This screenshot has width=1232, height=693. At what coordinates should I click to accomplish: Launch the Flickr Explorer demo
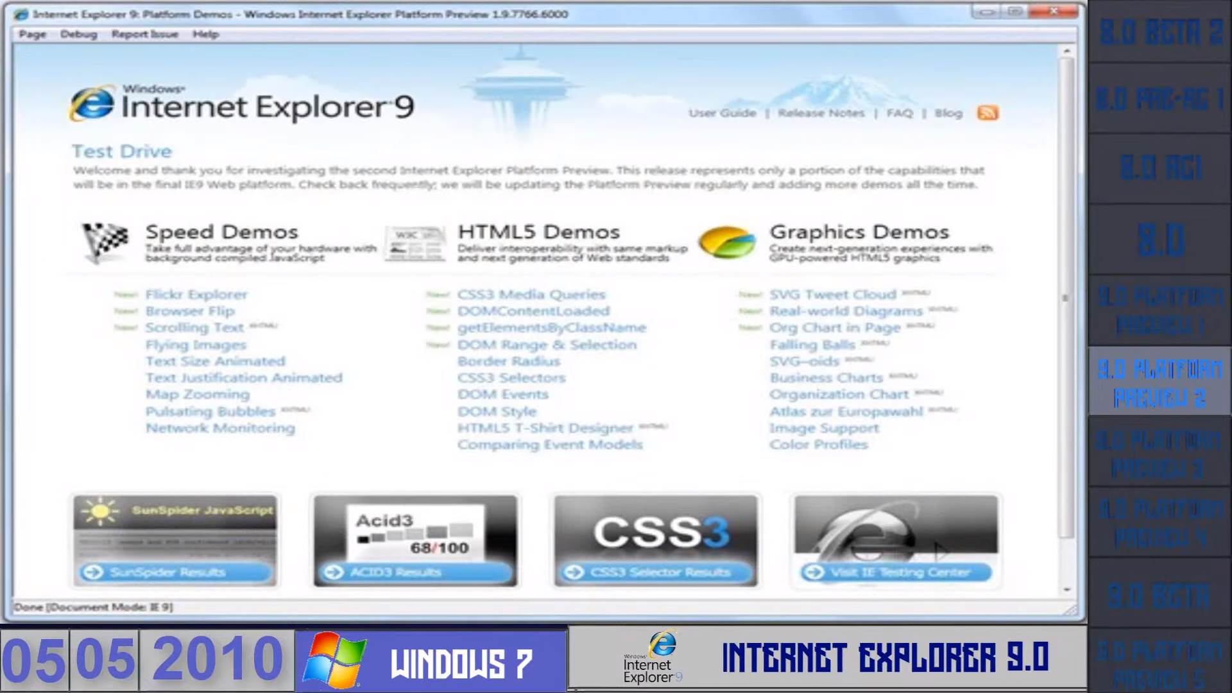coord(196,295)
